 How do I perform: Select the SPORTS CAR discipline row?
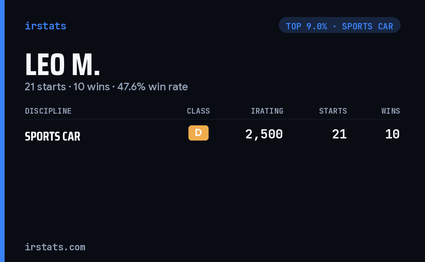[x=212, y=135]
